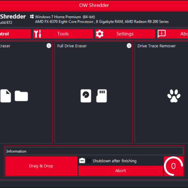
Task: Click the Windows logo icon
Action: [x=32, y=17]
